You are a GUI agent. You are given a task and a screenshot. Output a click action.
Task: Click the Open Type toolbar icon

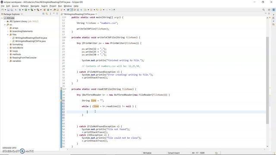[x=55, y=10]
